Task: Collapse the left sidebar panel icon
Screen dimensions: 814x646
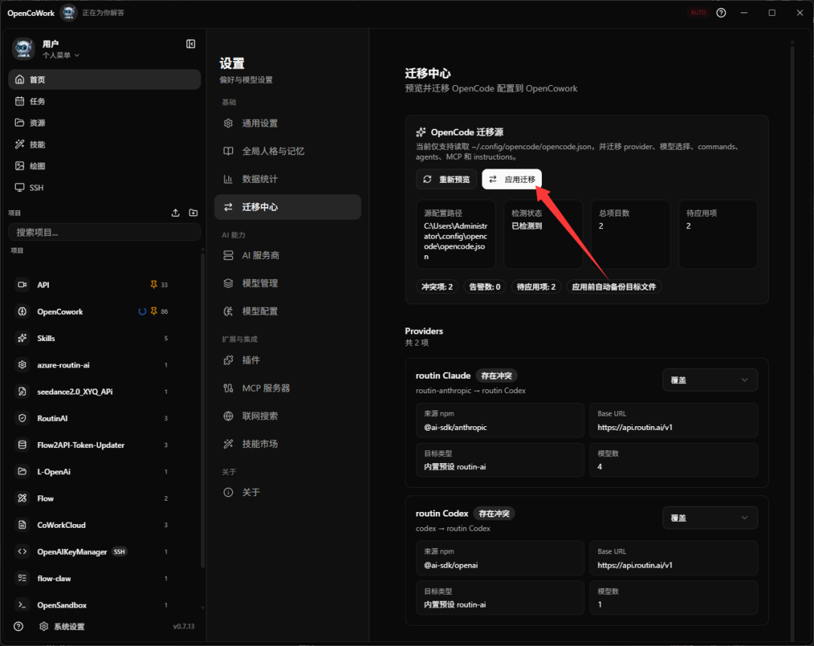Action: [x=191, y=44]
